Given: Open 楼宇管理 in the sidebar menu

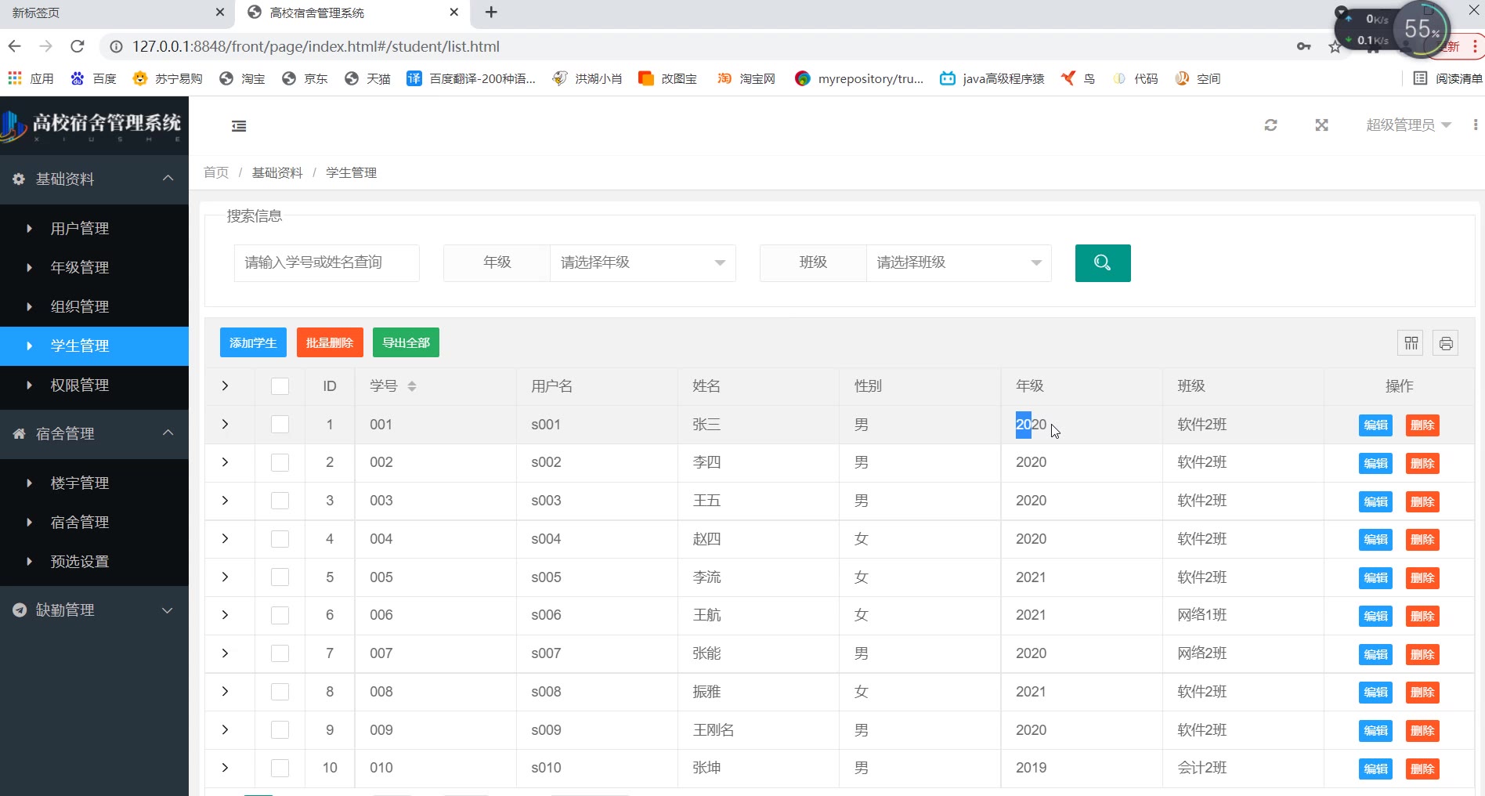Looking at the screenshot, I should click(x=80, y=483).
